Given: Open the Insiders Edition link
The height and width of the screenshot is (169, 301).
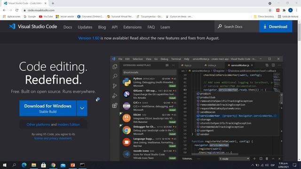Looking at the screenshot, I should tap(69, 124).
